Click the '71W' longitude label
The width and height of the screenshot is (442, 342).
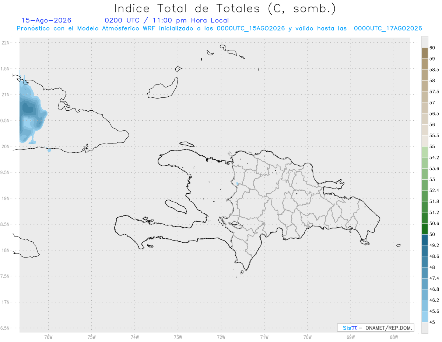coord(264,337)
